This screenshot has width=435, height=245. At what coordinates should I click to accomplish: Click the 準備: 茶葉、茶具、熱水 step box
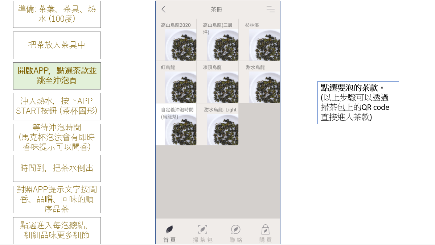(x=57, y=14)
